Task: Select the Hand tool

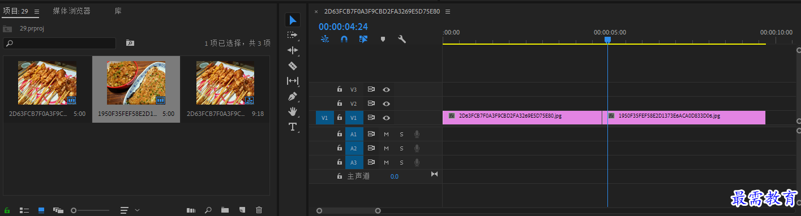Action: coord(293,111)
